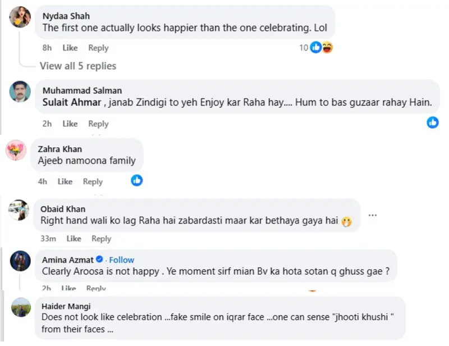The width and height of the screenshot is (449, 346).
Task: Open the three-dots menu on Obaid Khan's comment
Action: tap(373, 215)
